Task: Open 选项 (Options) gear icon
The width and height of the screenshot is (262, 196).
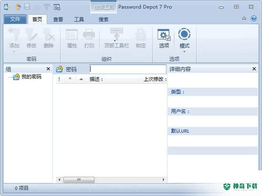Action: tap(164, 35)
